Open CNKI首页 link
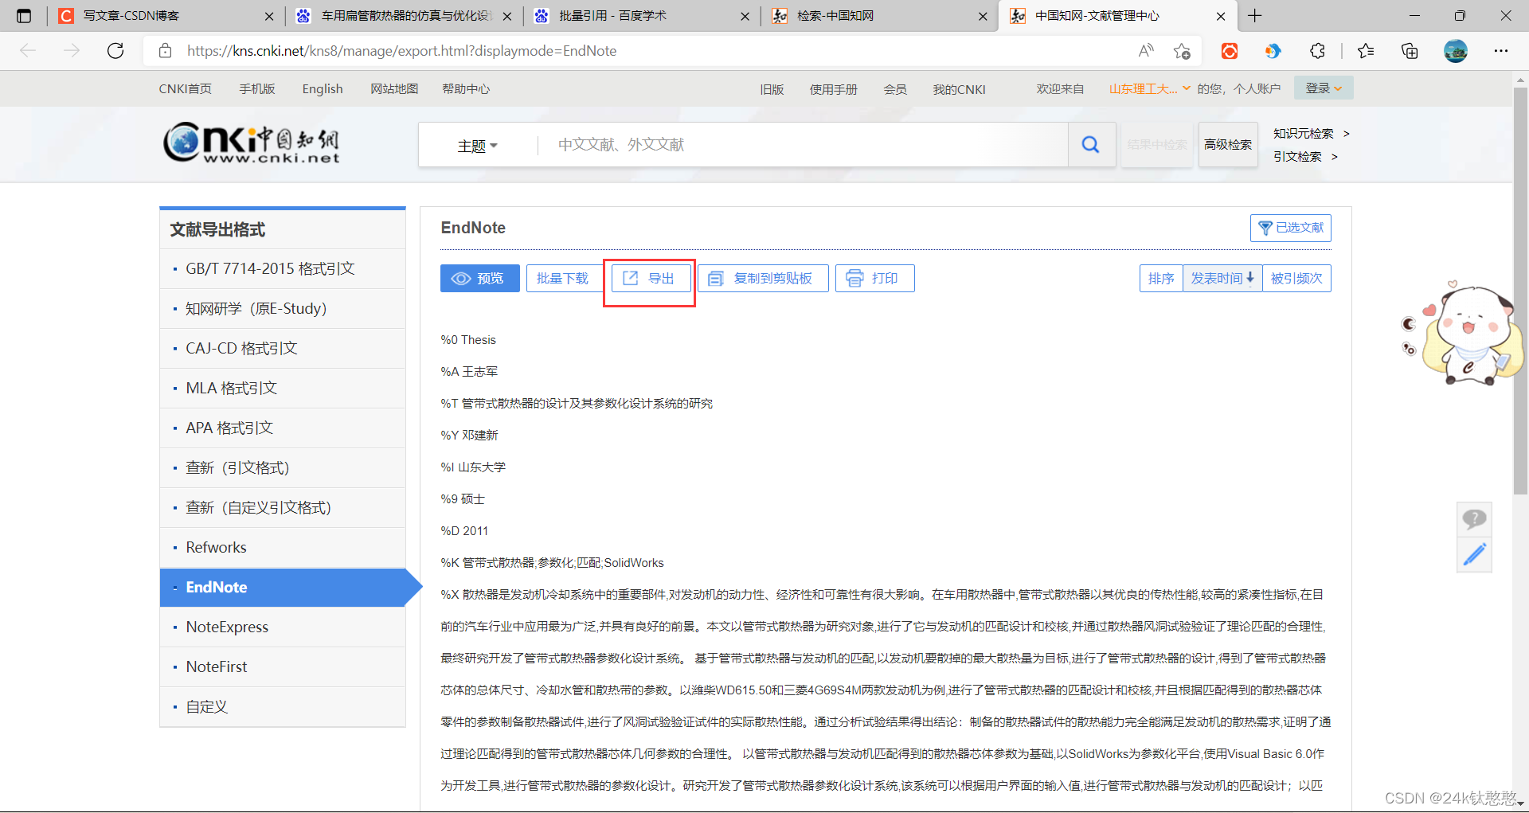 click(185, 88)
